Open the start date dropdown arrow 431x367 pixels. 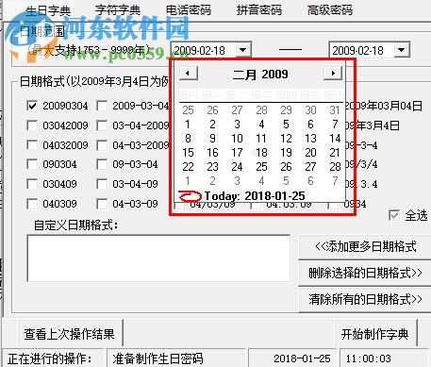tap(242, 50)
